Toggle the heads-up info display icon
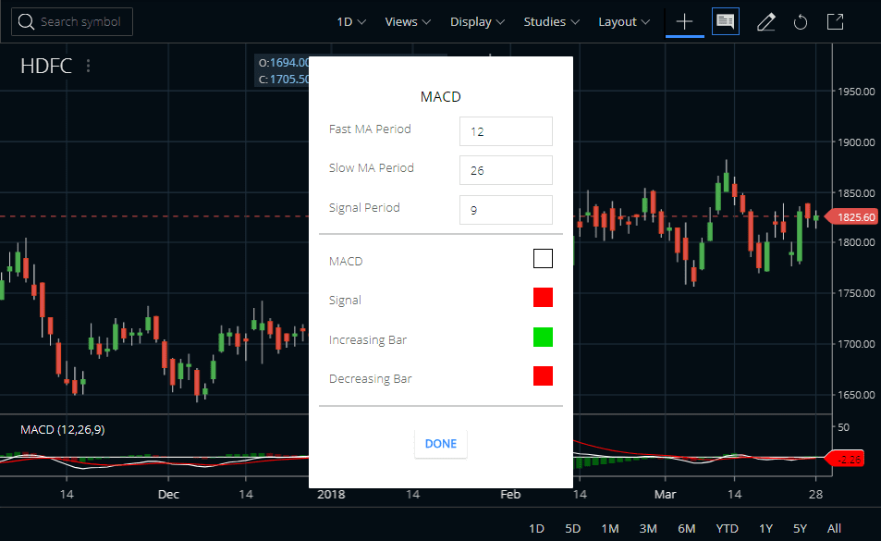Viewport: 881px width, 541px height. 726,22
